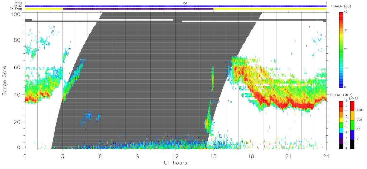The image size is (367, 169).
Task: Click the y-axis tick label '60'
Action: point(17,67)
